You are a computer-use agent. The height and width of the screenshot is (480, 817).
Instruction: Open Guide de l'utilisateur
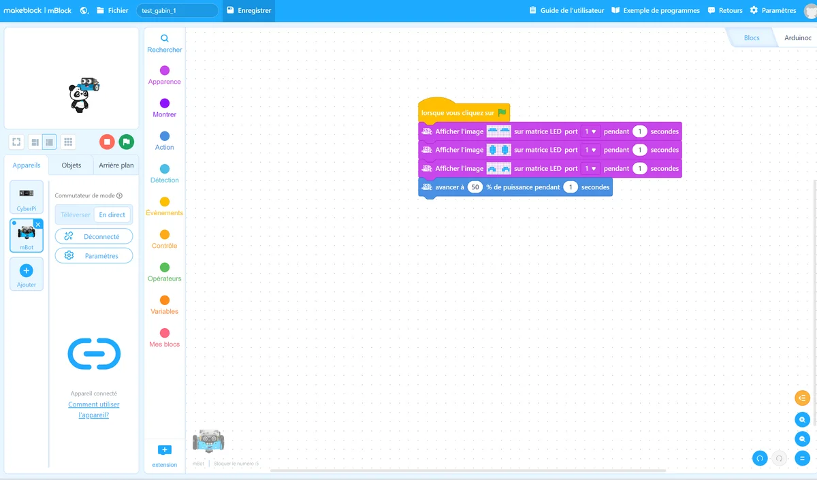pos(566,10)
